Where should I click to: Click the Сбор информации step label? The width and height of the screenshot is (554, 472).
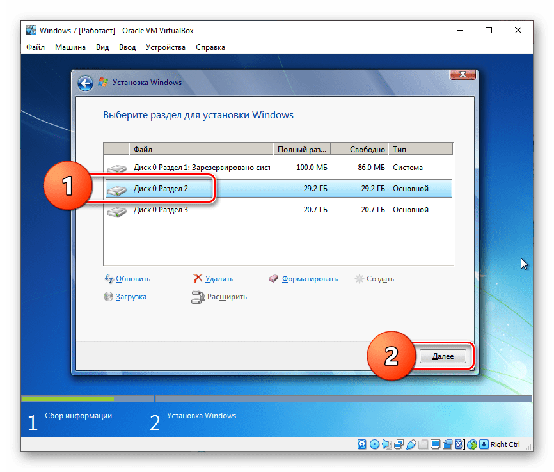[79, 416]
